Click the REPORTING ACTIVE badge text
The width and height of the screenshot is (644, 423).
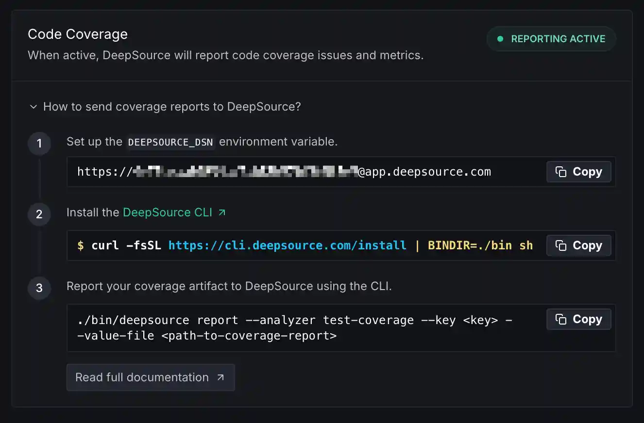(558, 39)
